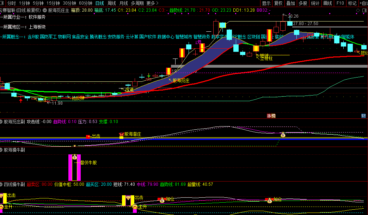Open the 多周期 multi-period view

[137, 3]
